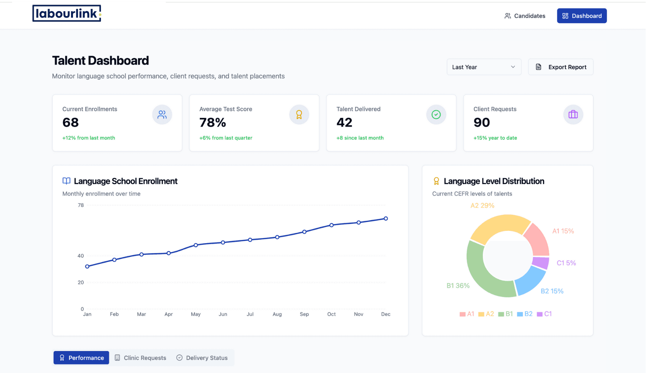646x373 pixels.
Task: Click the Jan data point on enrollment chart
Action: pos(87,267)
